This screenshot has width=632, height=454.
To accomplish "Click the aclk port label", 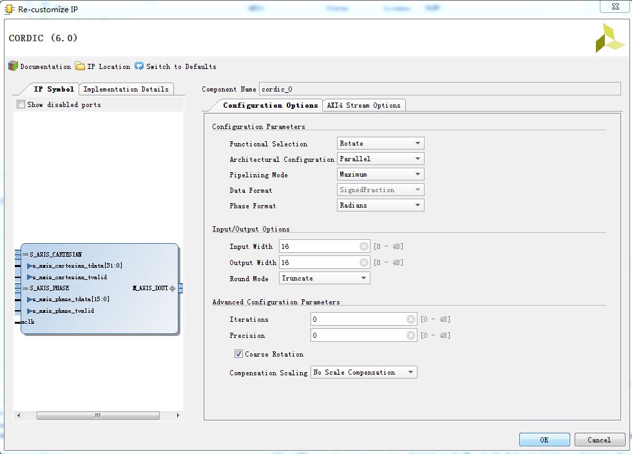I will pyautogui.click(x=28, y=322).
